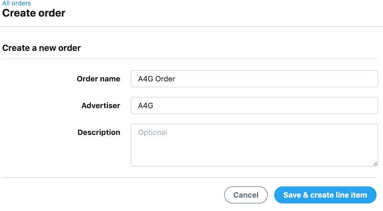Screen dimensions: 383x211
Task: Focus the Order name input field
Action: [254, 79]
